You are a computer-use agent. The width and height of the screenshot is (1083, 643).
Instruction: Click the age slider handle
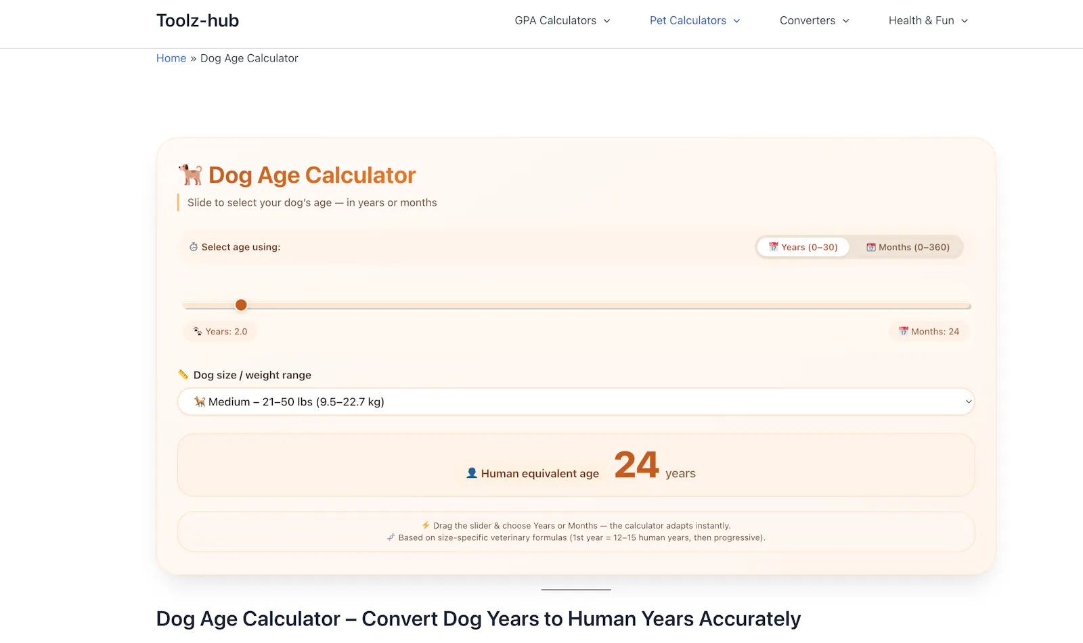click(x=241, y=305)
